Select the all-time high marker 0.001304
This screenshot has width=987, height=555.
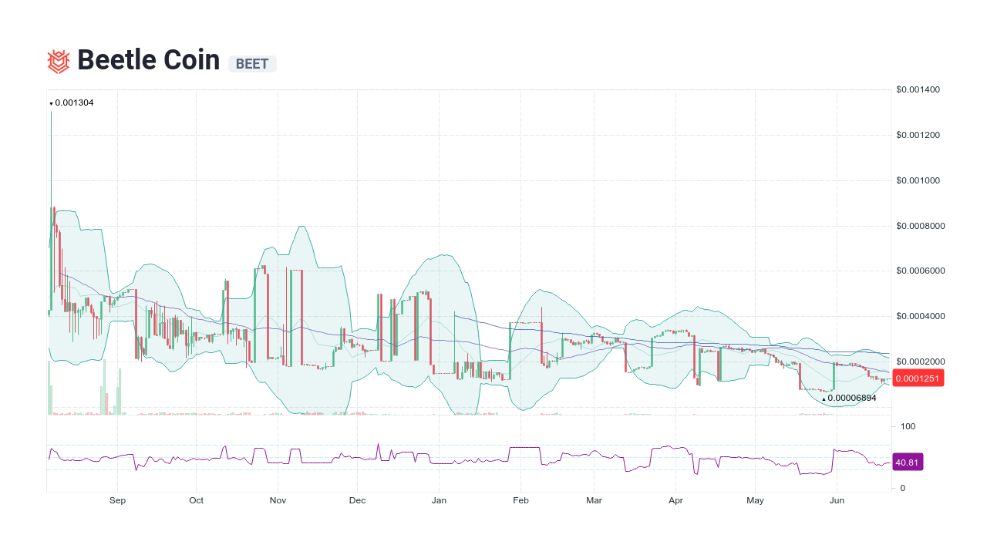[x=72, y=103]
